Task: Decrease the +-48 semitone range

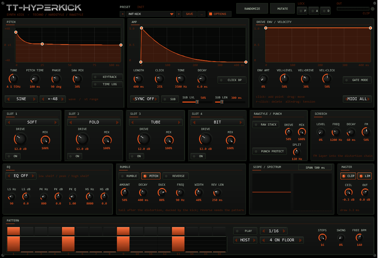Action: tap(43, 99)
